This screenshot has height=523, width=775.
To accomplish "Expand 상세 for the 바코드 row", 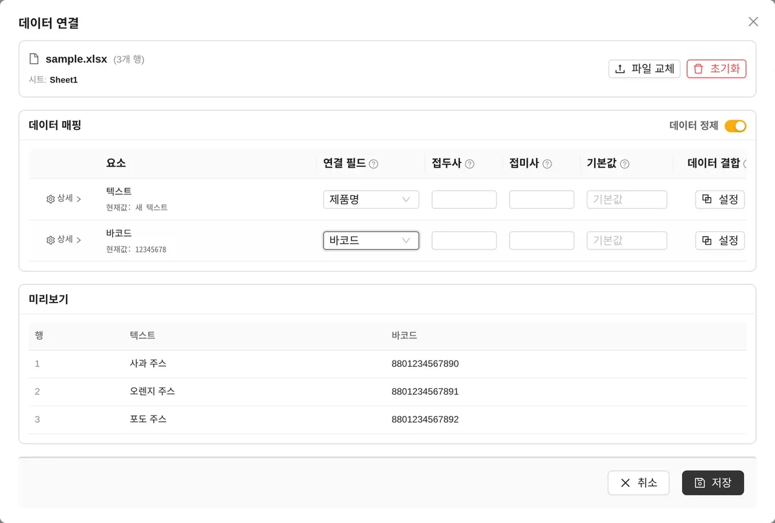I will (64, 239).
